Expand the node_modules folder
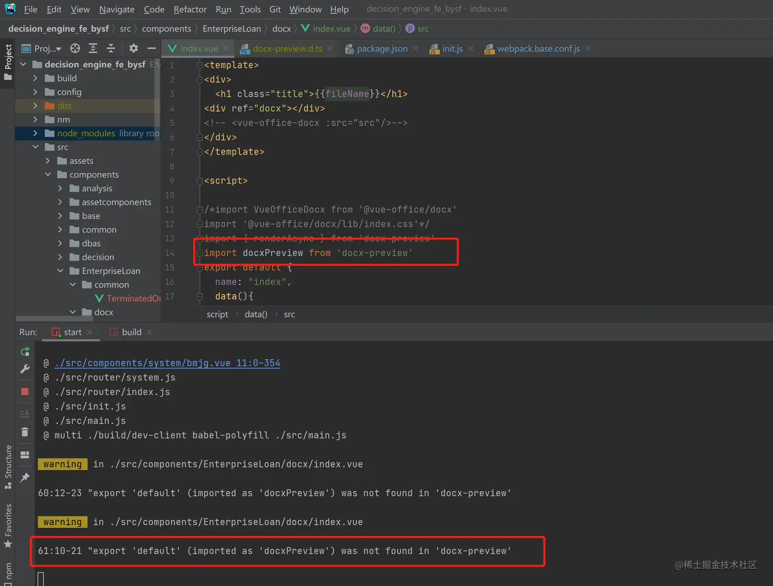Screen dimensions: 773x586 (35, 133)
